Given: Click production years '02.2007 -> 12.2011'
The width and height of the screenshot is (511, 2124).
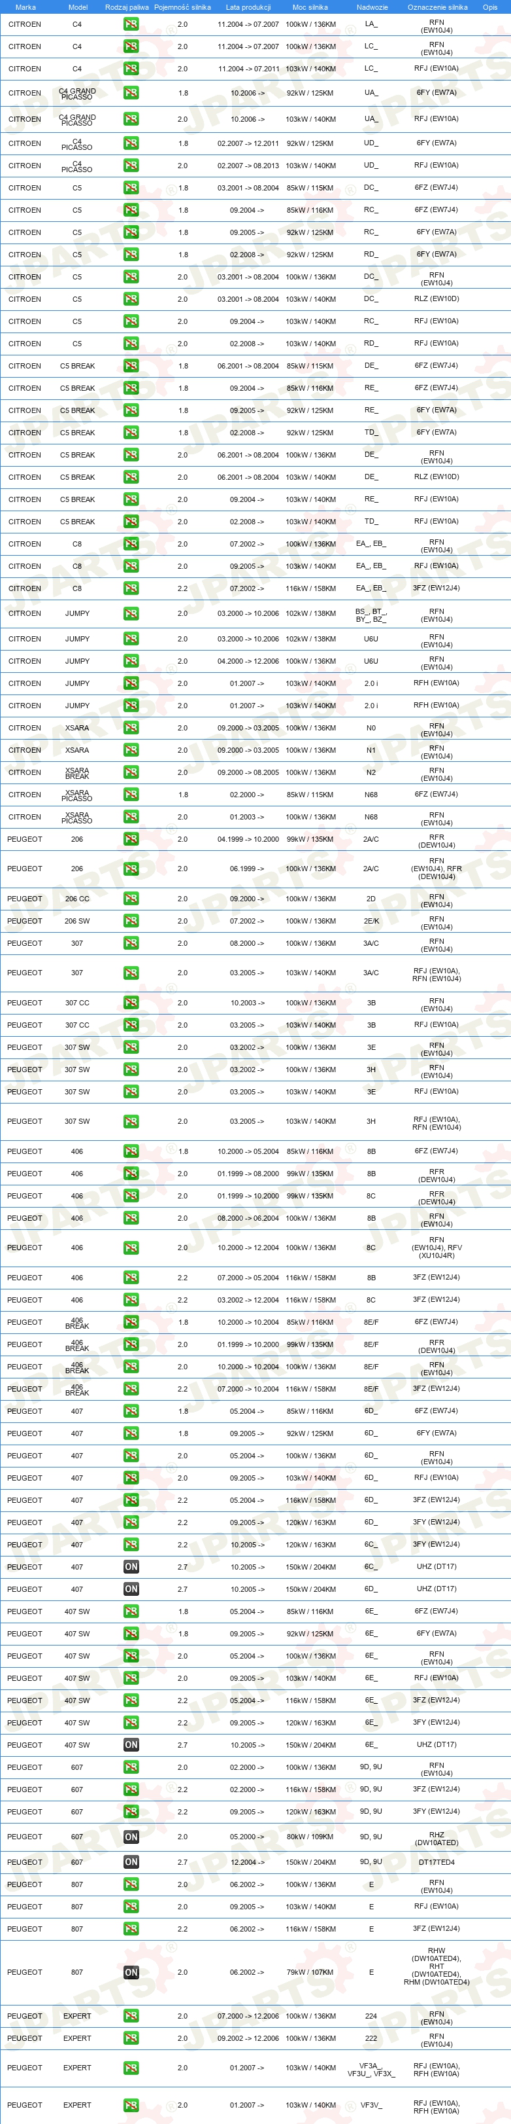Looking at the screenshot, I should (248, 143).
